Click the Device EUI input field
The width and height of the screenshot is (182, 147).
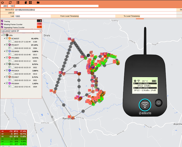click(x=91, y=10)
